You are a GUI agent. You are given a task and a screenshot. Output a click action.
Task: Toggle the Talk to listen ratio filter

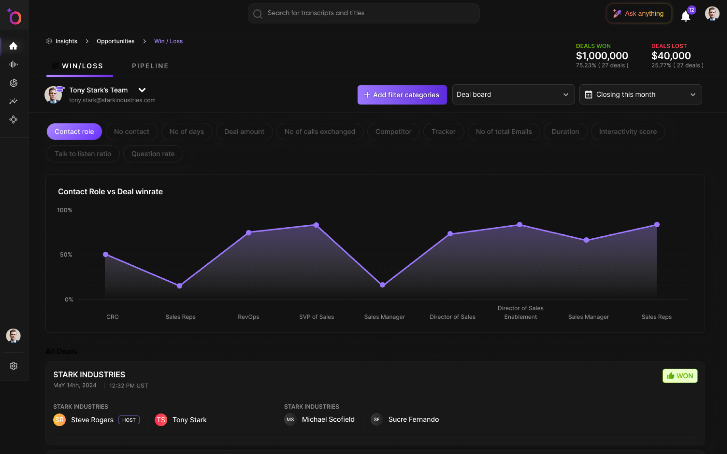[x=83, y=154]
